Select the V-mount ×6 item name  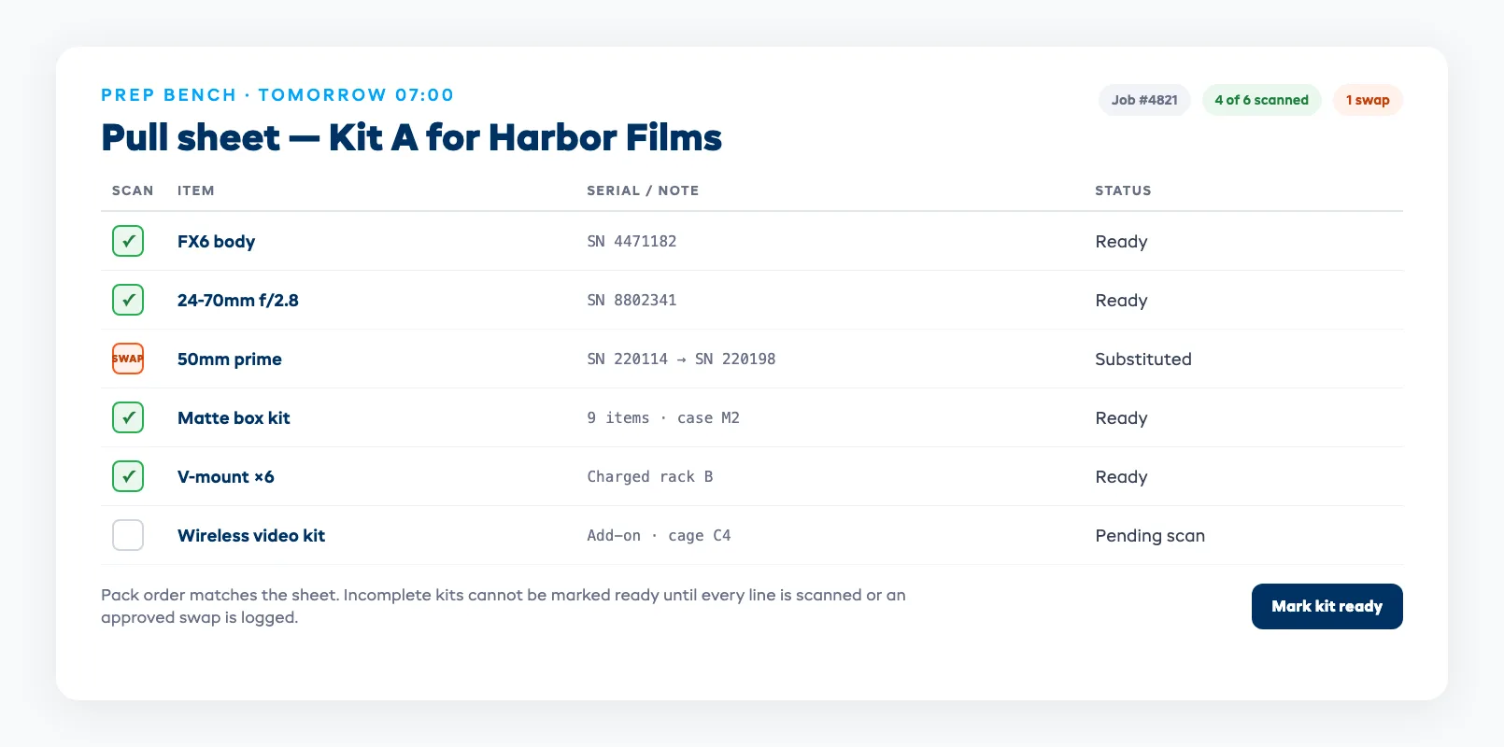click(226, 476)
